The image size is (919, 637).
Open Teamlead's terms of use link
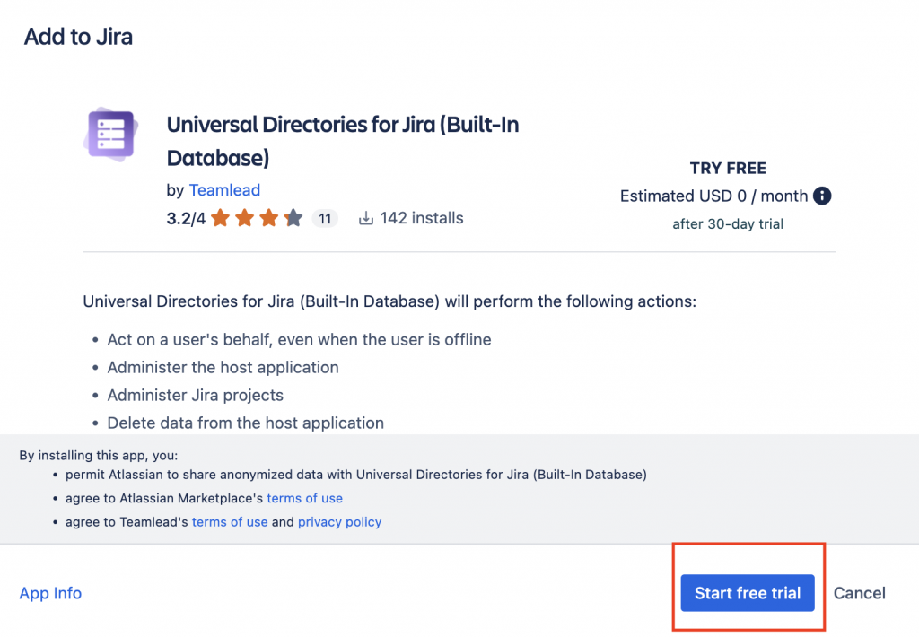click(x=230, y=522)
